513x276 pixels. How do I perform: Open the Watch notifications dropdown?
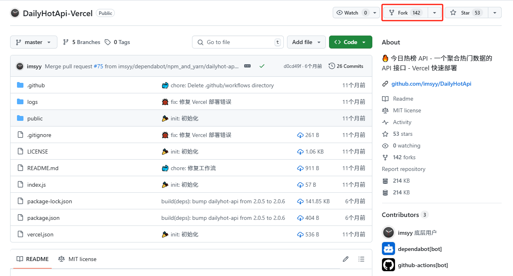pos(356,13)
